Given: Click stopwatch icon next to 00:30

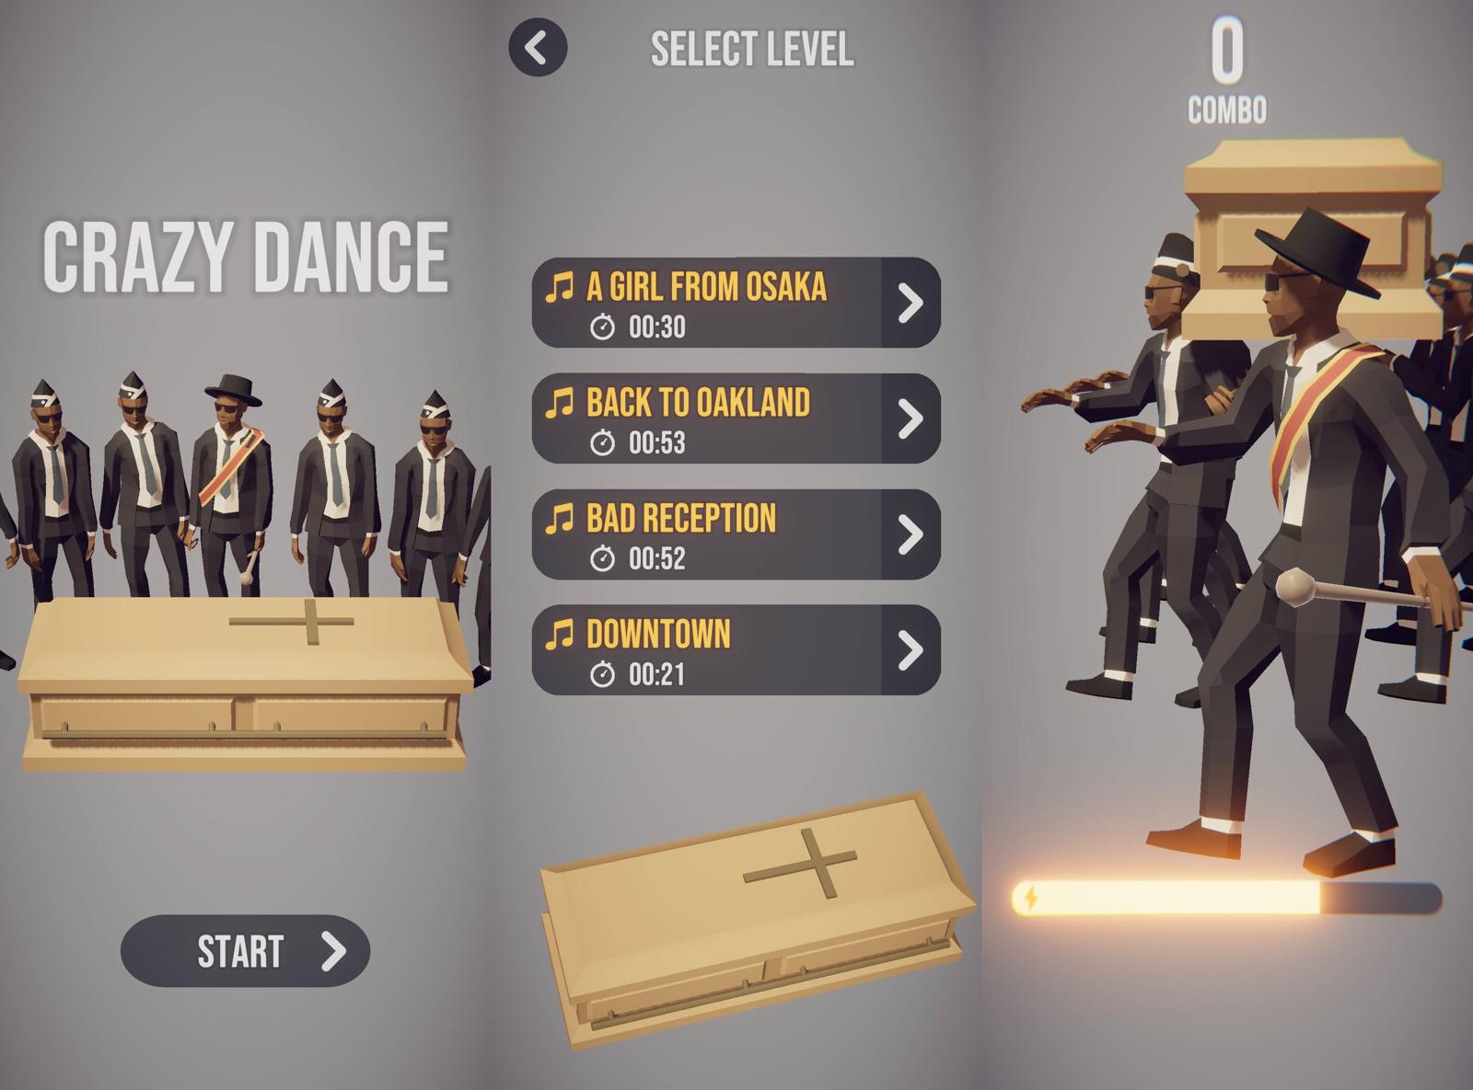Looking at the screenshot, I should 602,327.
